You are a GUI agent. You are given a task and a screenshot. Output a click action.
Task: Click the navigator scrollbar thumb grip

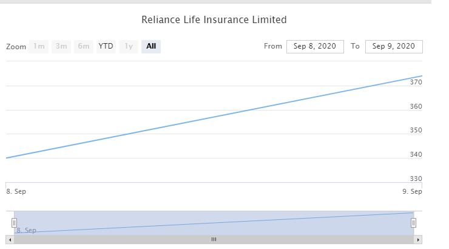coord(214,239)
